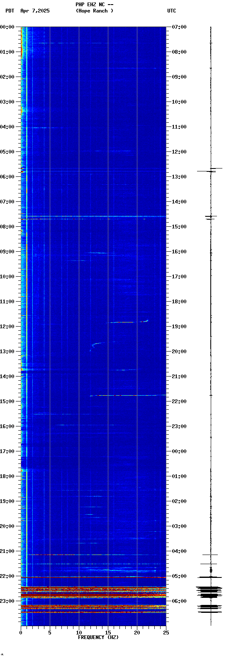229x659 pixels.
Task: Click the 0 Hz frequency tick label
Action: [x=21, y=633]
